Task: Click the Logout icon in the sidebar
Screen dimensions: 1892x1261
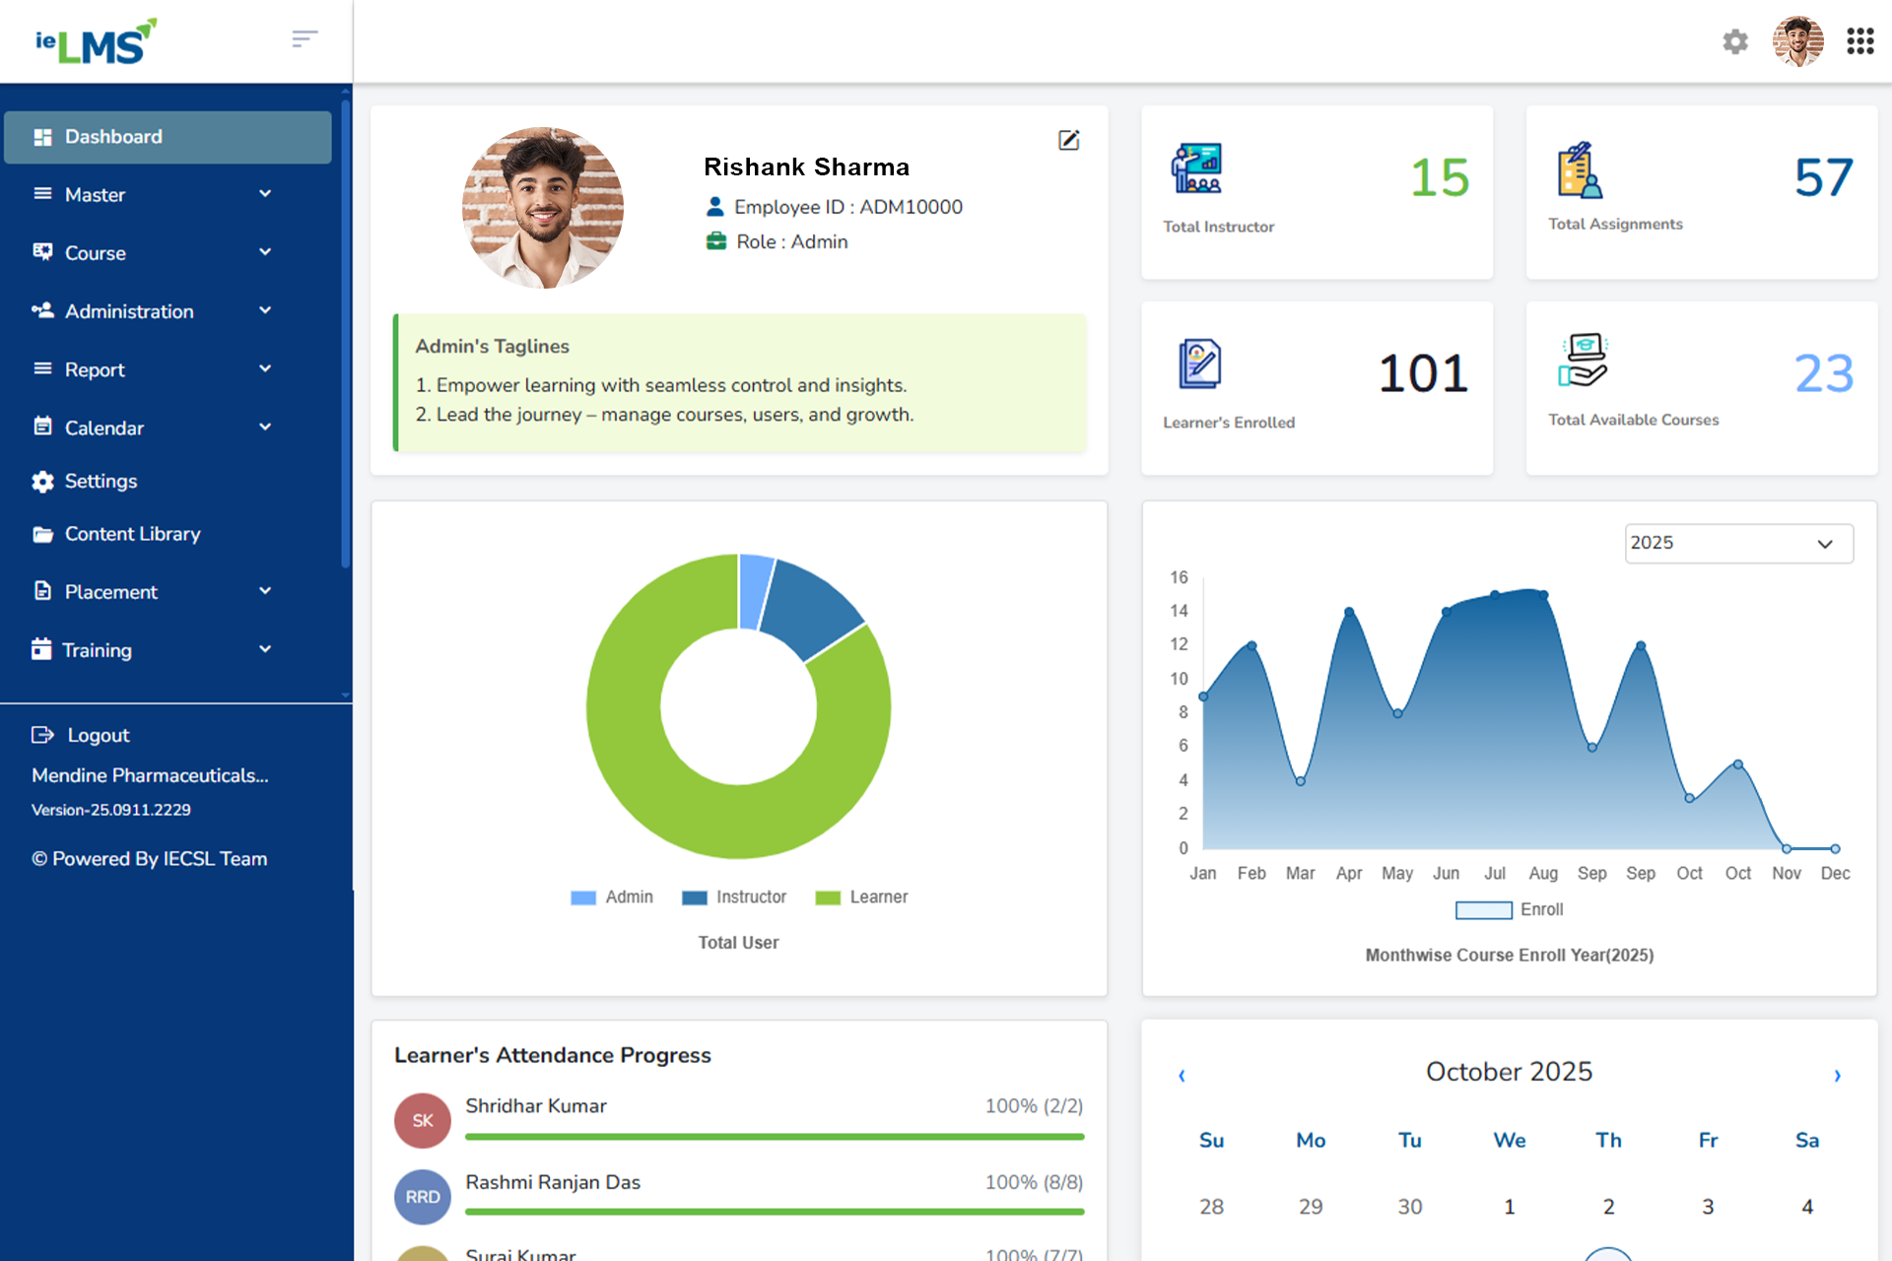Action: (x=42, y=734)
